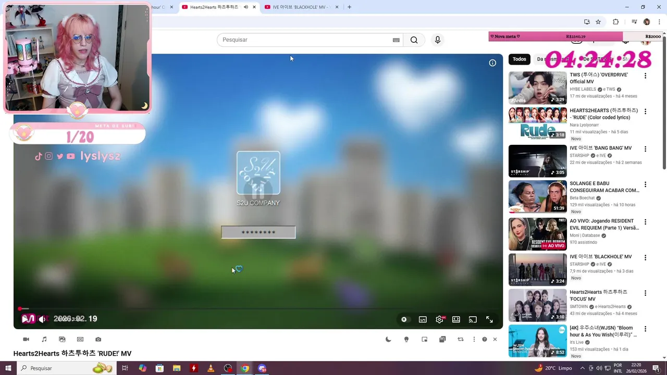Image resolution: width=667 pixels, height=375 pixels.
Task: Click the CC extension icon below player
Action: 80,339
